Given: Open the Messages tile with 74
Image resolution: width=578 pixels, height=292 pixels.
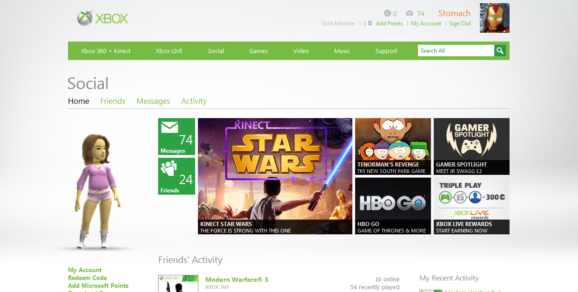Looking at the screenshot, I should 177,137.
